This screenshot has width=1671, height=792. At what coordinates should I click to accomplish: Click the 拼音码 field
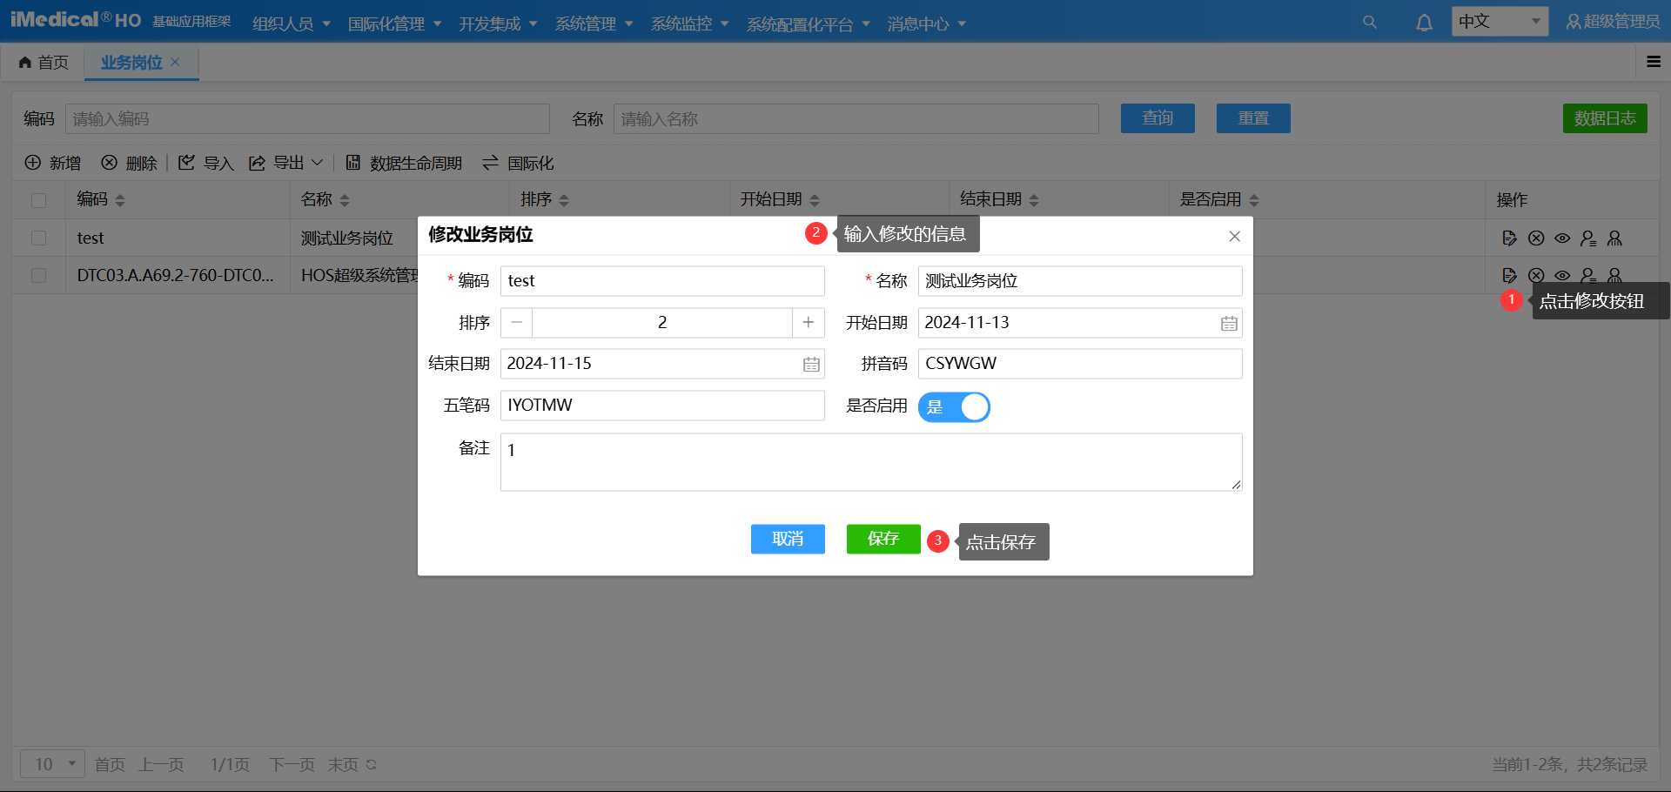coord(1080,364)
